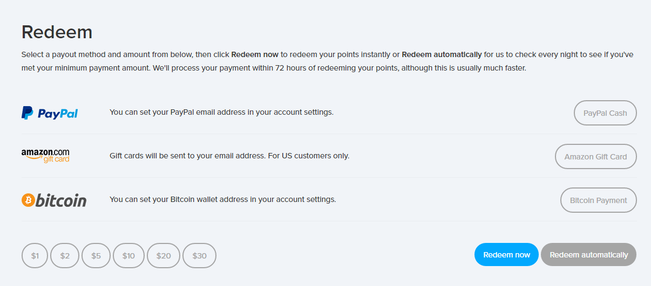Click the PayPal email address description text
This screenshot has height=286, width=651.
(x=221, y=112)
